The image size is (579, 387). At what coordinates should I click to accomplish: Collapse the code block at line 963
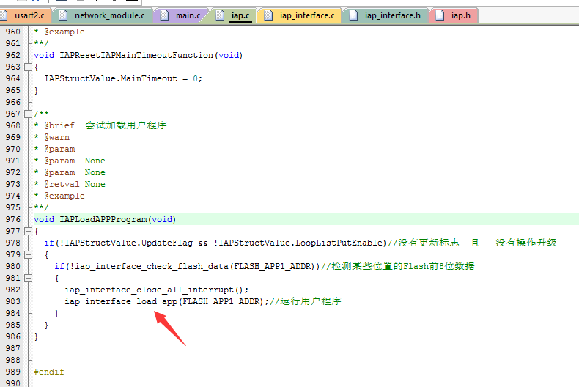[28, 67]
